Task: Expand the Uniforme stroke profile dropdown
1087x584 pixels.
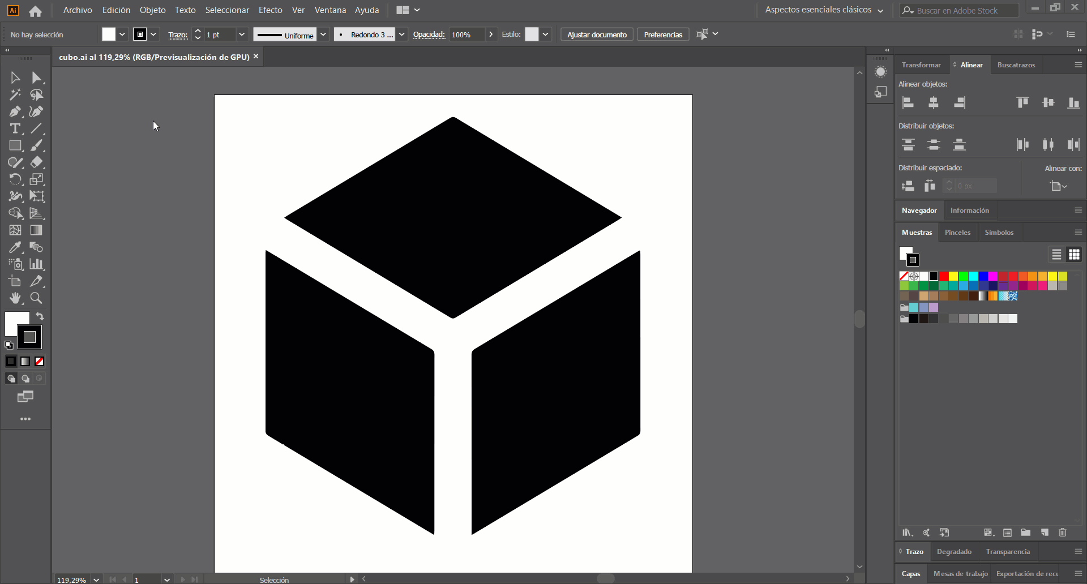Action: coord(323,35)
